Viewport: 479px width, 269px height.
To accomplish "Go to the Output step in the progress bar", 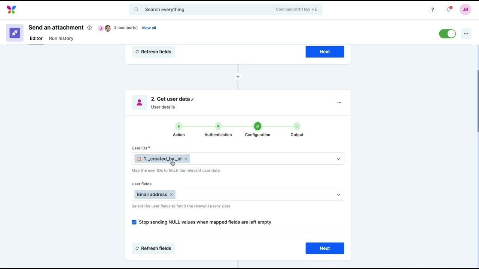I will click(x=297, y=126).
